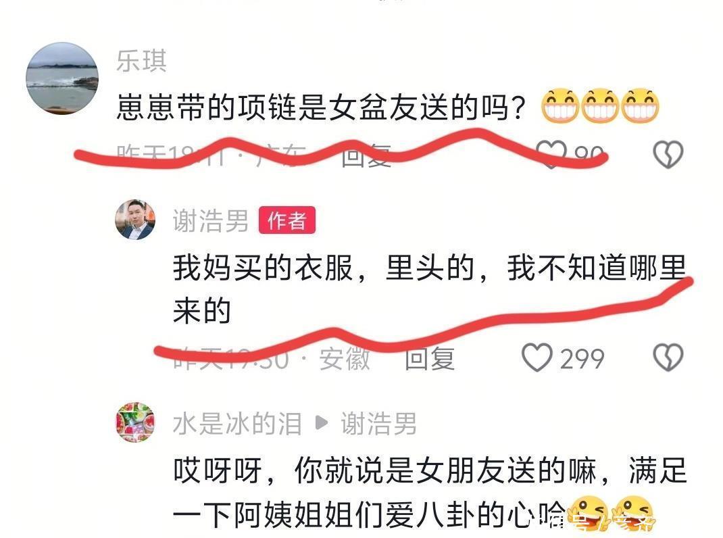723x538 pixels.
Task: Open 谢浩男's profile avatar photo
Action: click(x=135, y=220)
